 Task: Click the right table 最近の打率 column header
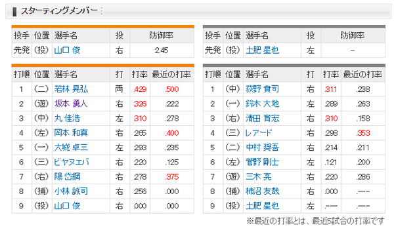[x=363, y=75]
